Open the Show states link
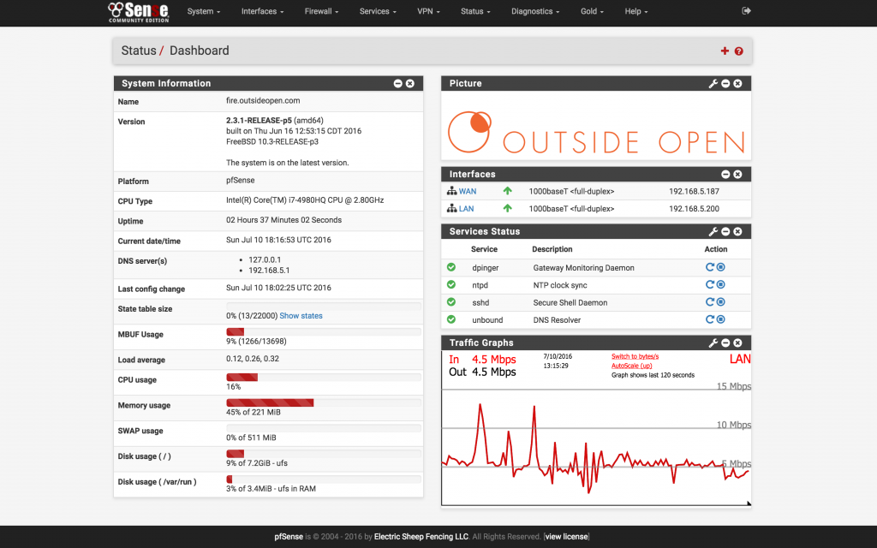877x548 pixels. coord(301,316)
